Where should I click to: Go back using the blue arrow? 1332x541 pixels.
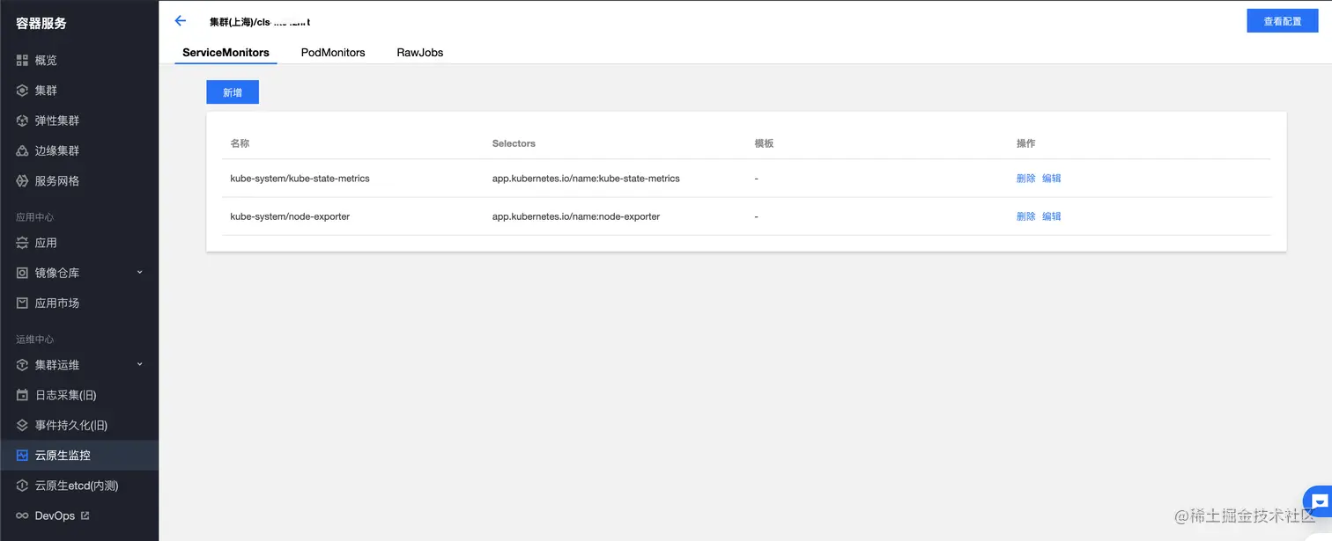coord(181,21)
